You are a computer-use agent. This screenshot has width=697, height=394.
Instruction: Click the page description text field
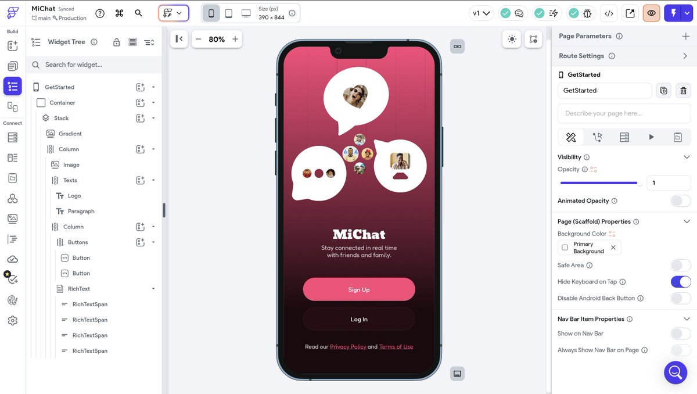[x=624, y=113]
